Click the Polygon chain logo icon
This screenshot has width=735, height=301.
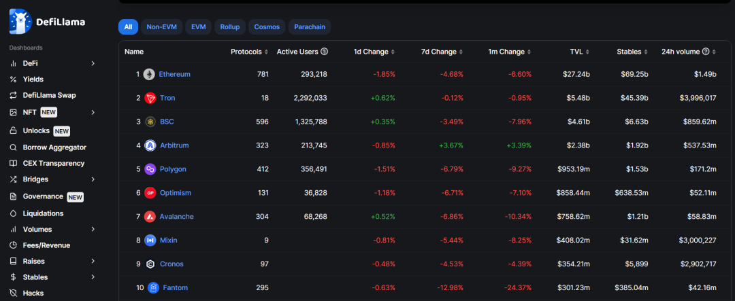[150, 169]
